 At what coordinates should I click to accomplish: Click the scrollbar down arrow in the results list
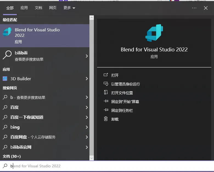coord(92,158)
